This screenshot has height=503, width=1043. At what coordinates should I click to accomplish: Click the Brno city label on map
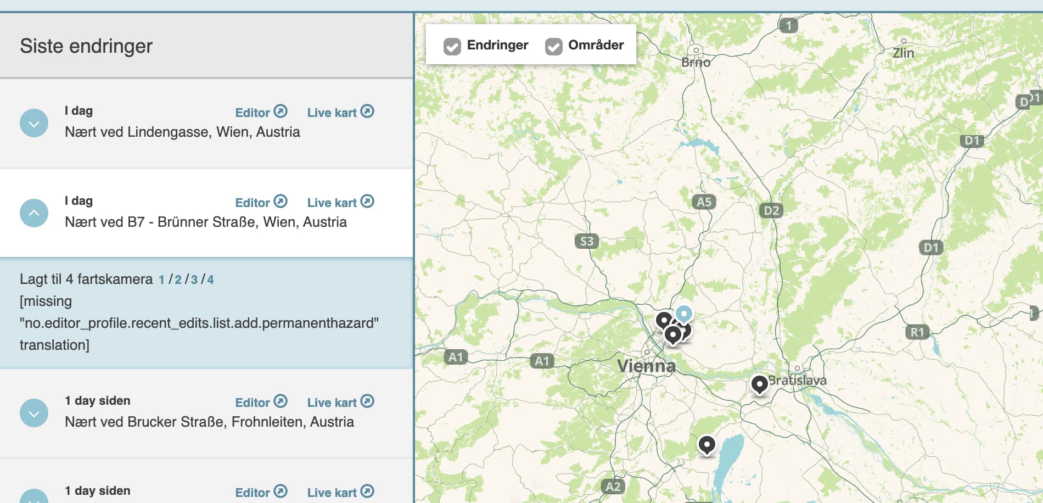click(696, 62)
